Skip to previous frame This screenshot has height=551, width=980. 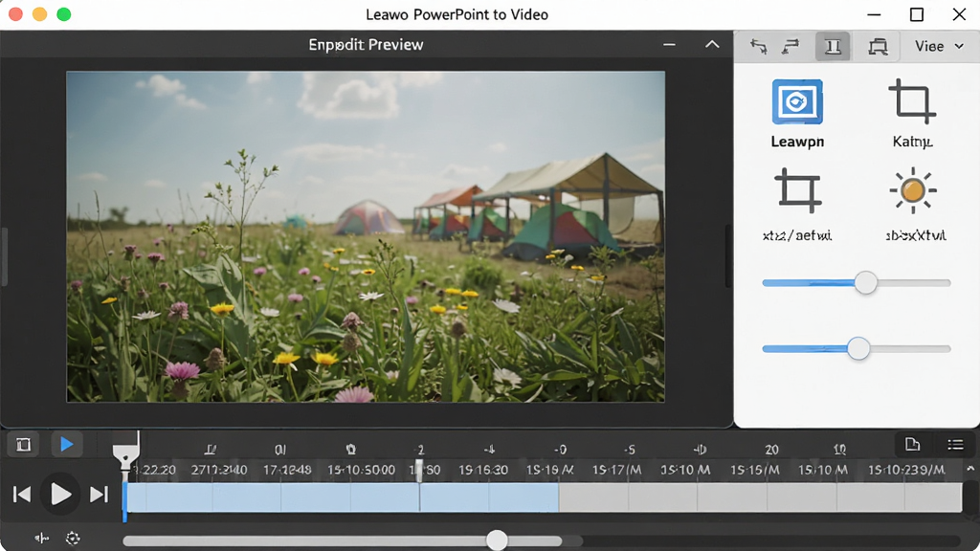point(22,495)
